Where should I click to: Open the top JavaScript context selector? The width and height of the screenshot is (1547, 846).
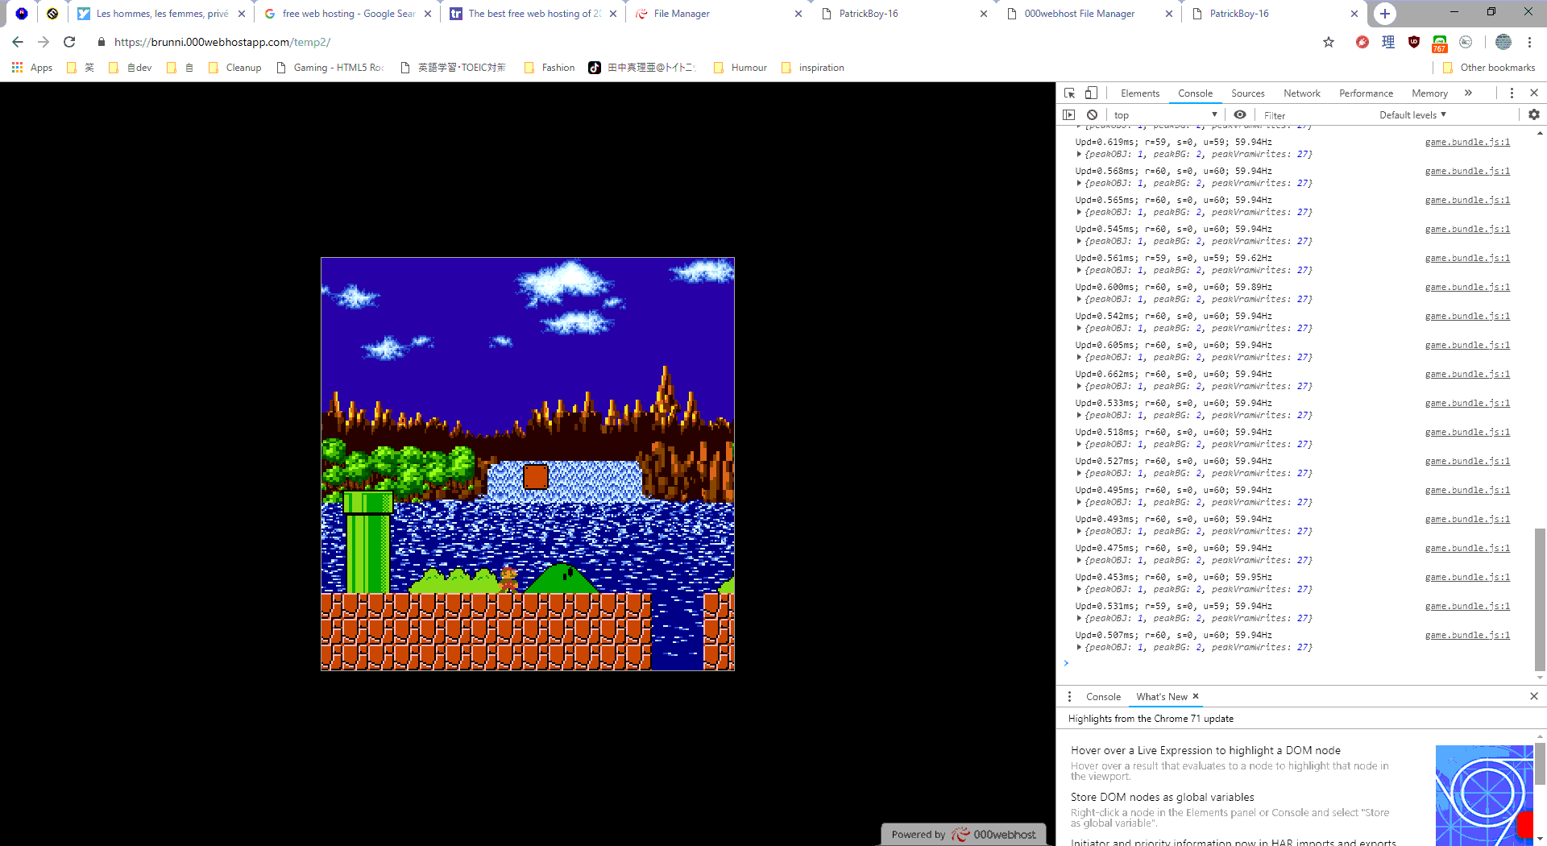[1165, 115]
